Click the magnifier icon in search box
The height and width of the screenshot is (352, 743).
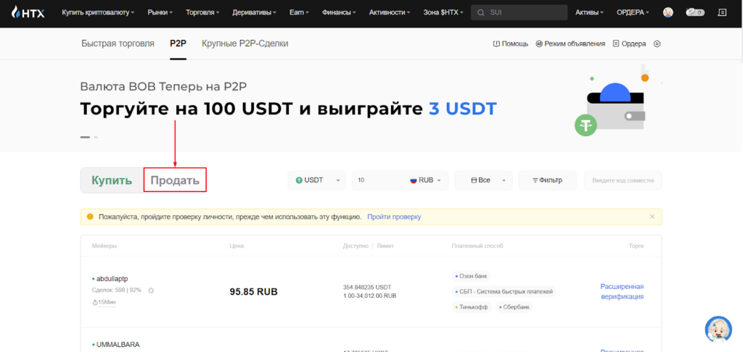tap(481, 12)
